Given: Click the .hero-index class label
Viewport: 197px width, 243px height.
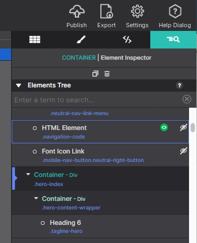Looking at the screenshot, I should (48, 184).
